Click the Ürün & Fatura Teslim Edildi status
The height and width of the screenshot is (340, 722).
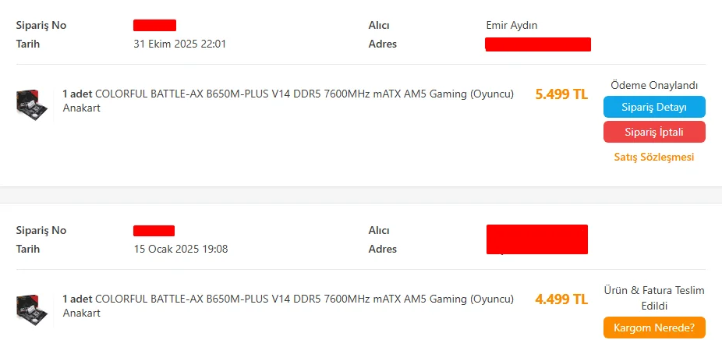point(654,297)
